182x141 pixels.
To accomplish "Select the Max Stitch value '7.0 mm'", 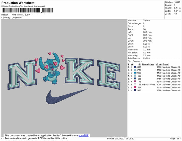I will point(147,50).
